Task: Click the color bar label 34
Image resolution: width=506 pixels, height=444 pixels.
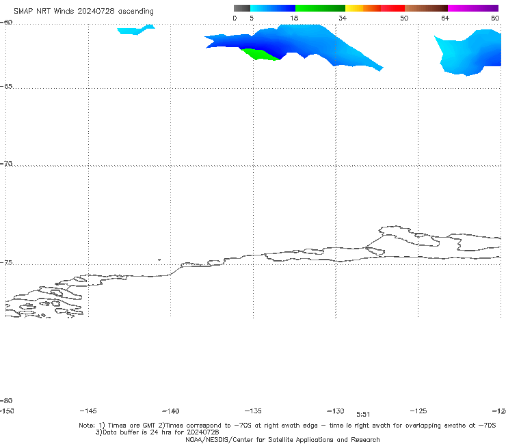Action: (343, 18)
